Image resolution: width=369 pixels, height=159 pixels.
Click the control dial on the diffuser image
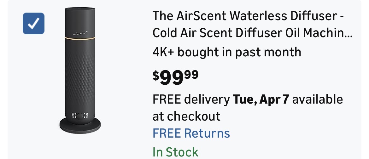[x=80, y=116]
